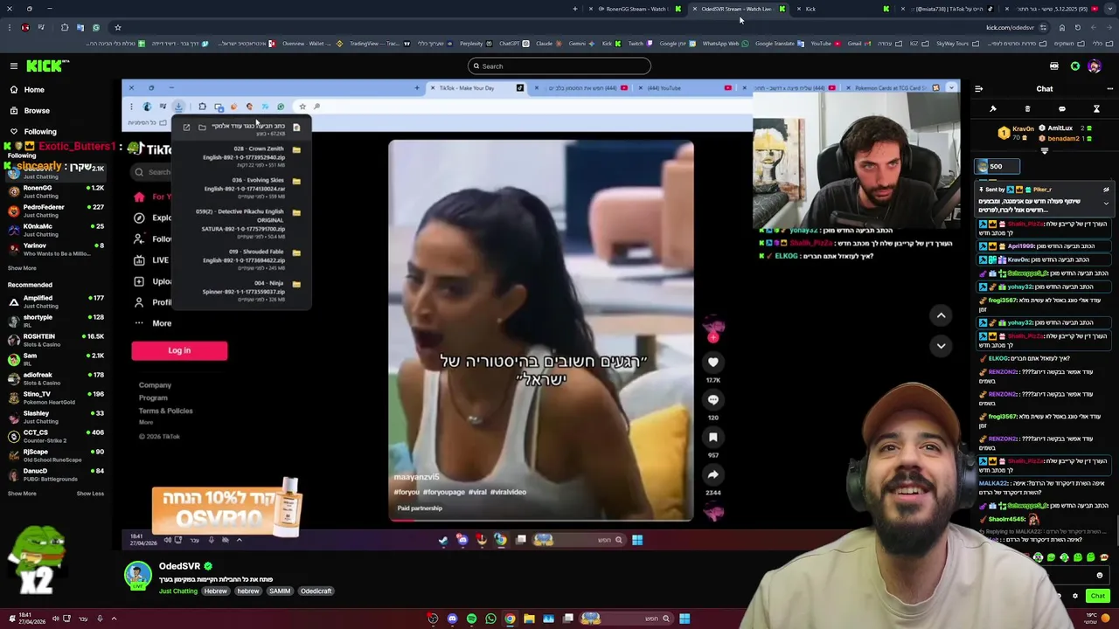Screen dimensions: 1119x629
Task: Go to next TikTok video down arrow
Action: point(941,346)
